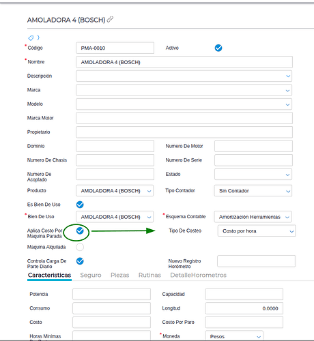
Task: Click the blue tag icon
Action: [x=31, y=38]
